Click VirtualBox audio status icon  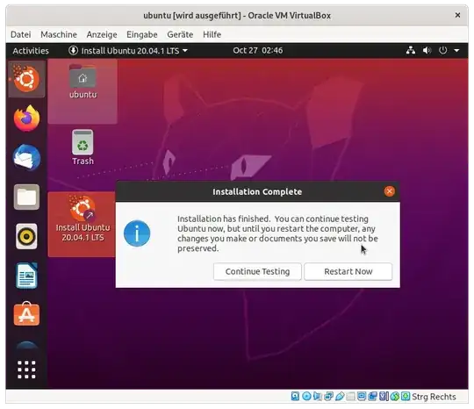pyautogui.click(x=317, y=397)
